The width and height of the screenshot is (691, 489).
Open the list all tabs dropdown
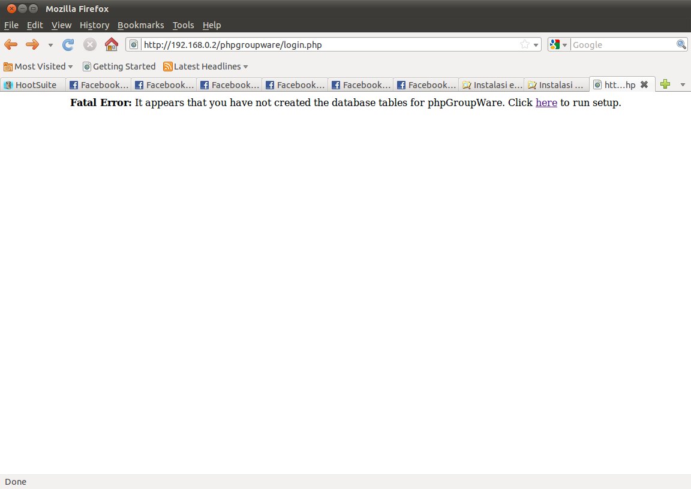[x=683, y=84]
